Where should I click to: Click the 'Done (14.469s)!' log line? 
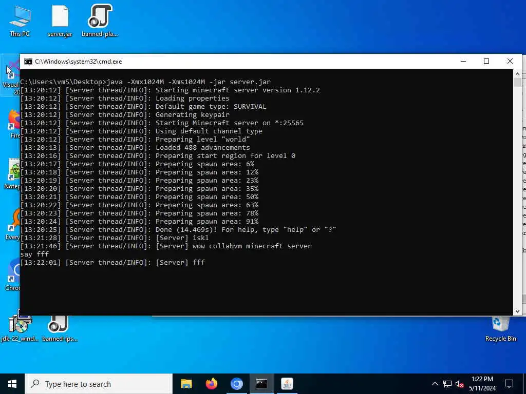click(178, 229)
